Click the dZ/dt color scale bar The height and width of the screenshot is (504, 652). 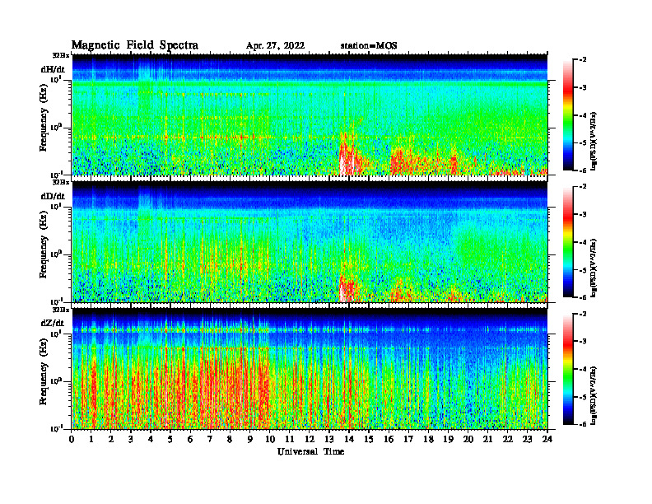point(568,369)
